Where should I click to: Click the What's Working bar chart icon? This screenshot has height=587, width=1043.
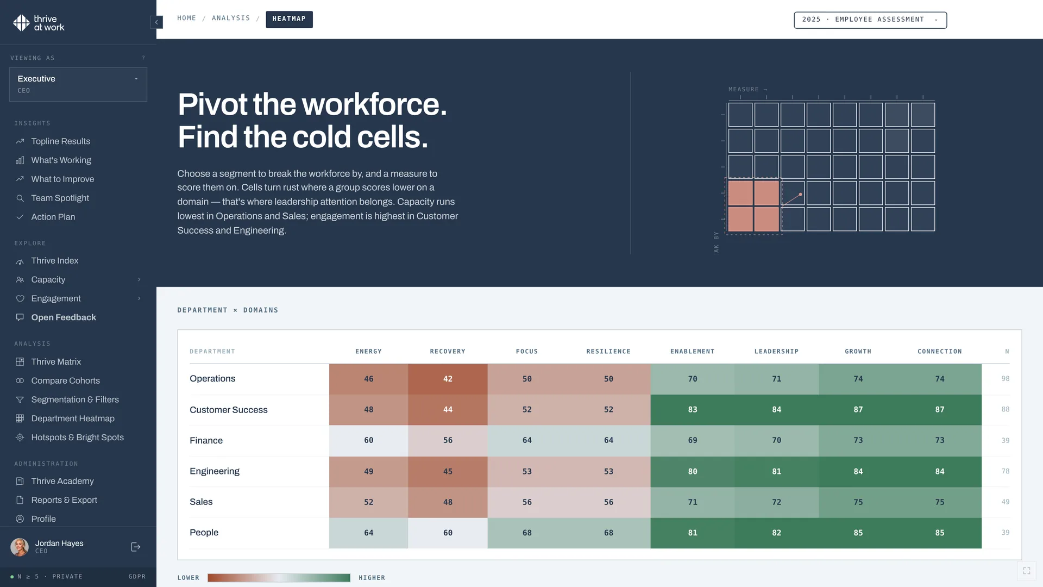pos(20,160)
